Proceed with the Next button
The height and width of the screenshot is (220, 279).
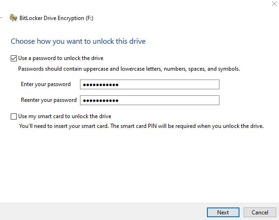(223, 213)
